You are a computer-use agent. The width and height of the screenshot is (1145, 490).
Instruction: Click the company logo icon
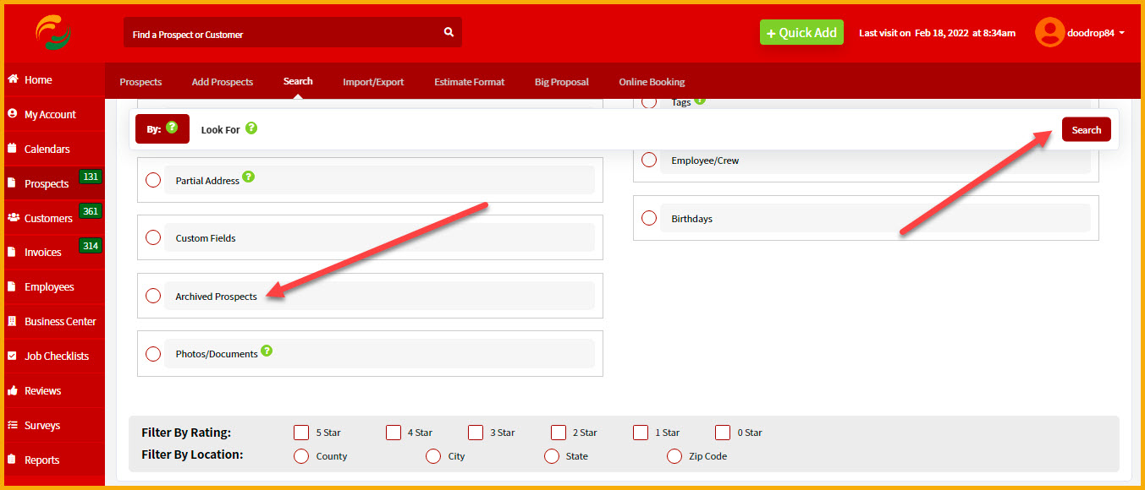pos(53,32)
